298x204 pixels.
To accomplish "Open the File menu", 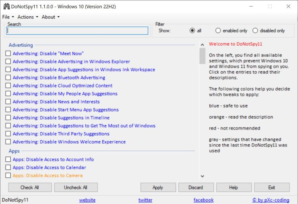I will coord(7,17).
